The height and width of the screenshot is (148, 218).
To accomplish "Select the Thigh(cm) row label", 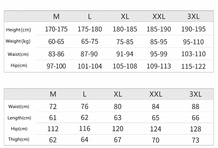I will click(19, 139).
